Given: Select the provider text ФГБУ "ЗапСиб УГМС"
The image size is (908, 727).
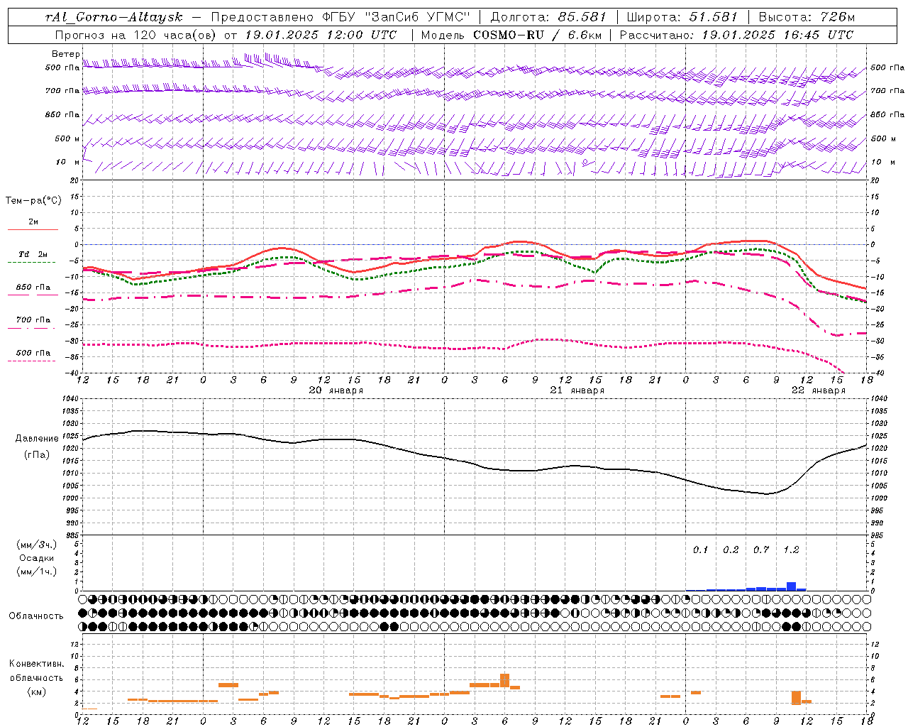Looking at the screenshot, I should [x=397, y=17].
